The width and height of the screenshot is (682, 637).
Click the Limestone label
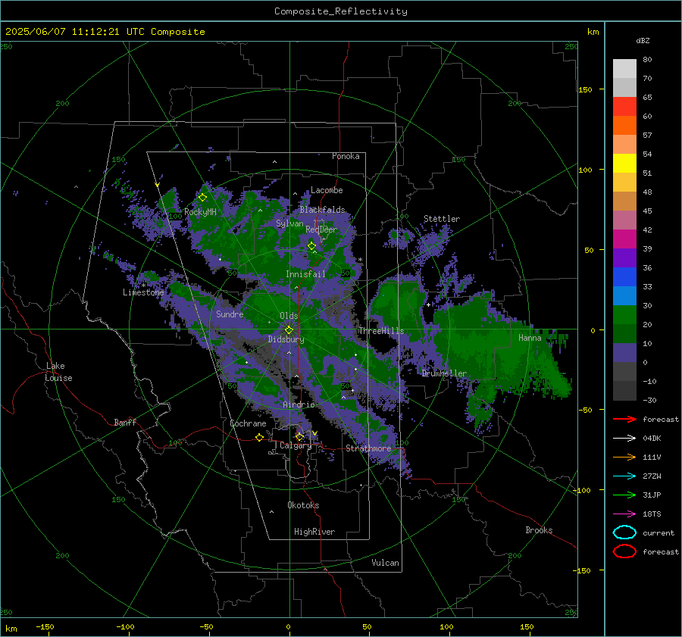pyautogui.click(x=143, y=292)
